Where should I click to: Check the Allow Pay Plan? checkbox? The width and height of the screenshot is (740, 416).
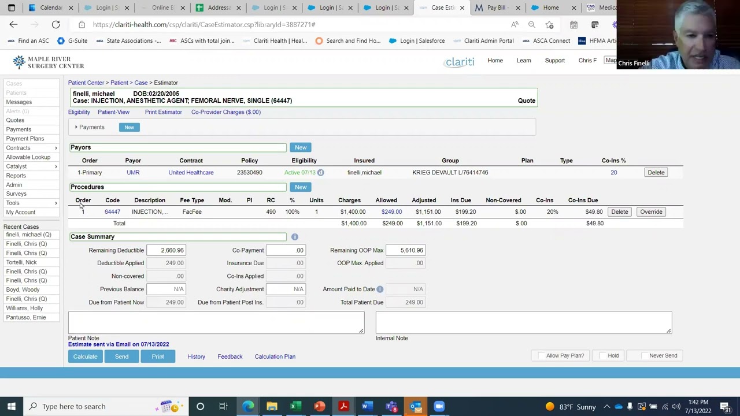coord(541,356)
